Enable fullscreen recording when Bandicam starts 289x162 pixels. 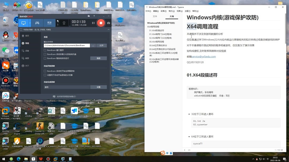coord(45,71)
